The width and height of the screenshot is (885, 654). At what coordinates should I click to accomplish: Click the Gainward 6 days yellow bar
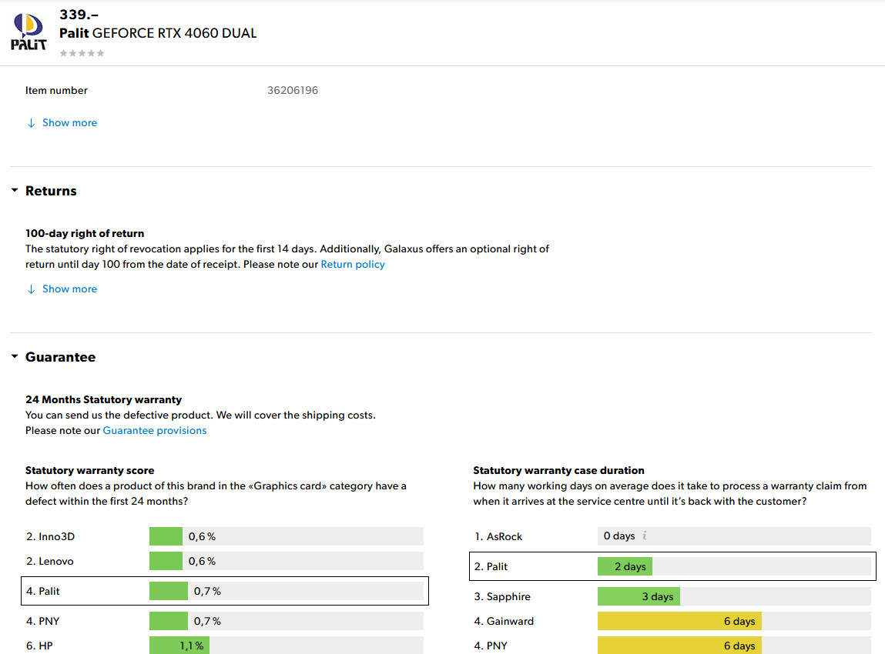click(679, 622)
